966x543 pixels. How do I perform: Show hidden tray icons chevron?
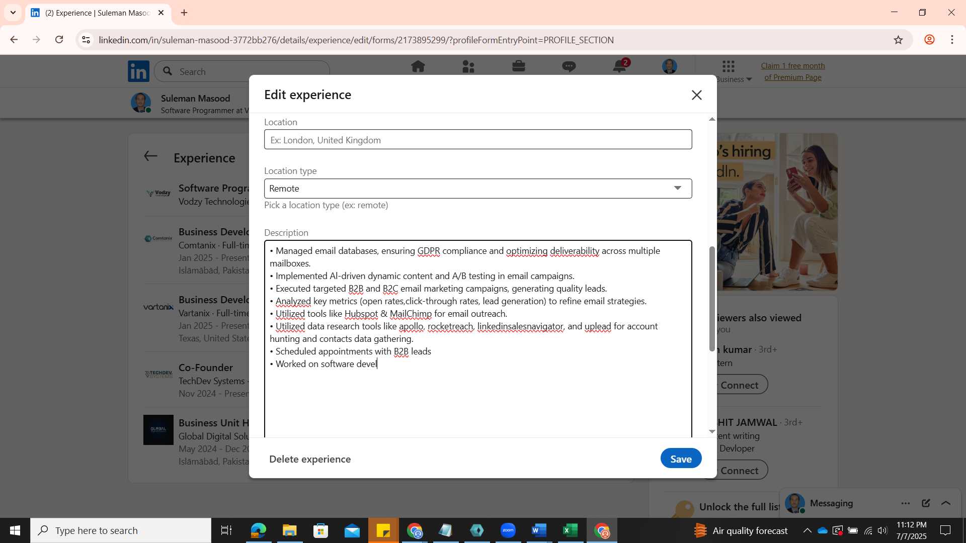coord(807,530)
